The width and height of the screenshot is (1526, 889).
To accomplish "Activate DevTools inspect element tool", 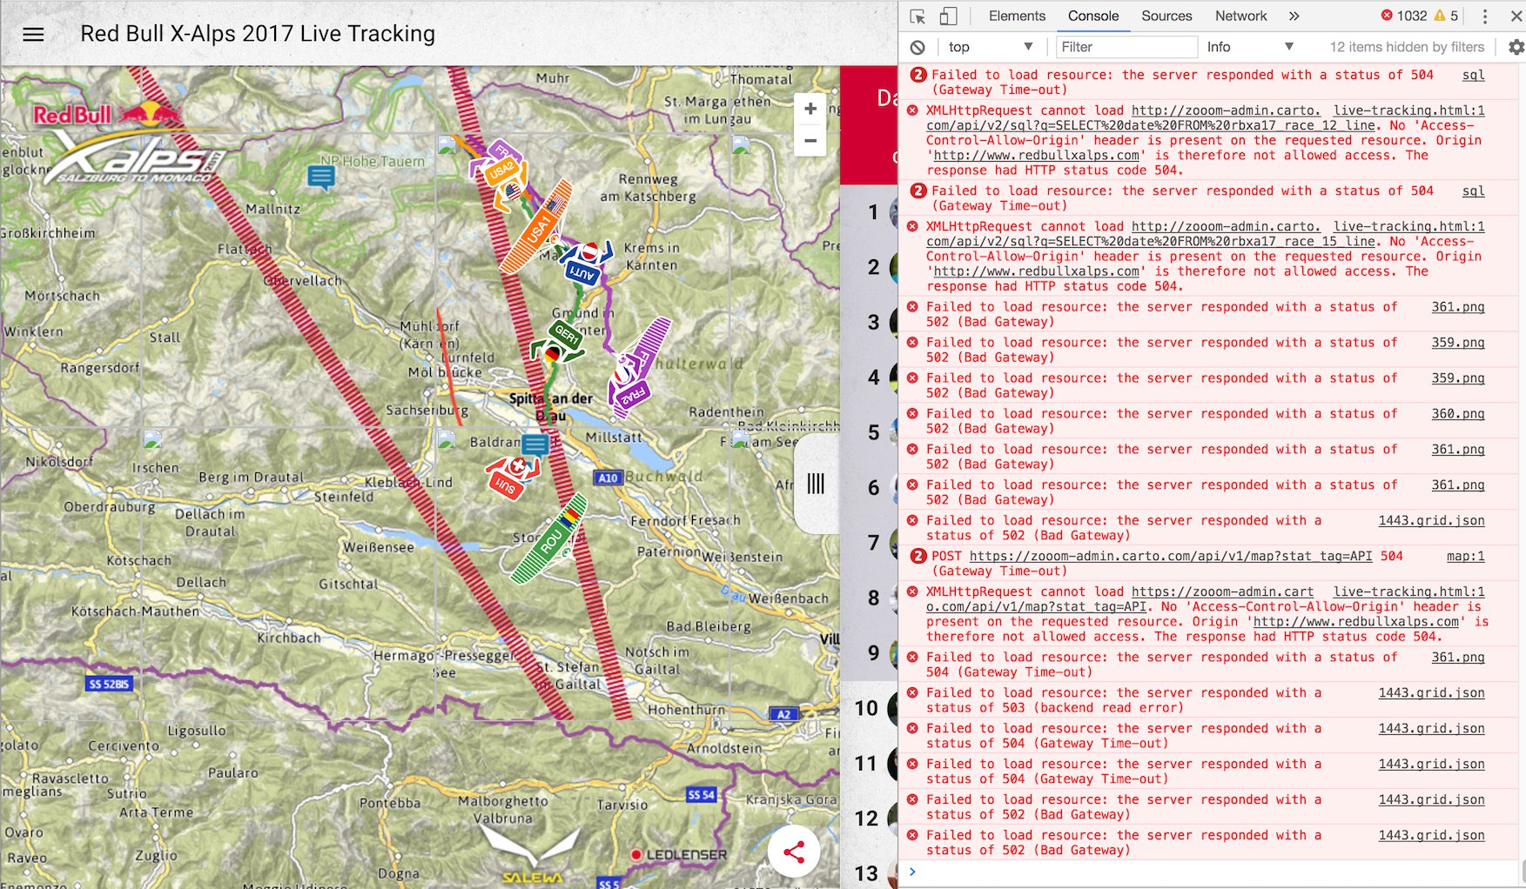I will click(918, 17).
